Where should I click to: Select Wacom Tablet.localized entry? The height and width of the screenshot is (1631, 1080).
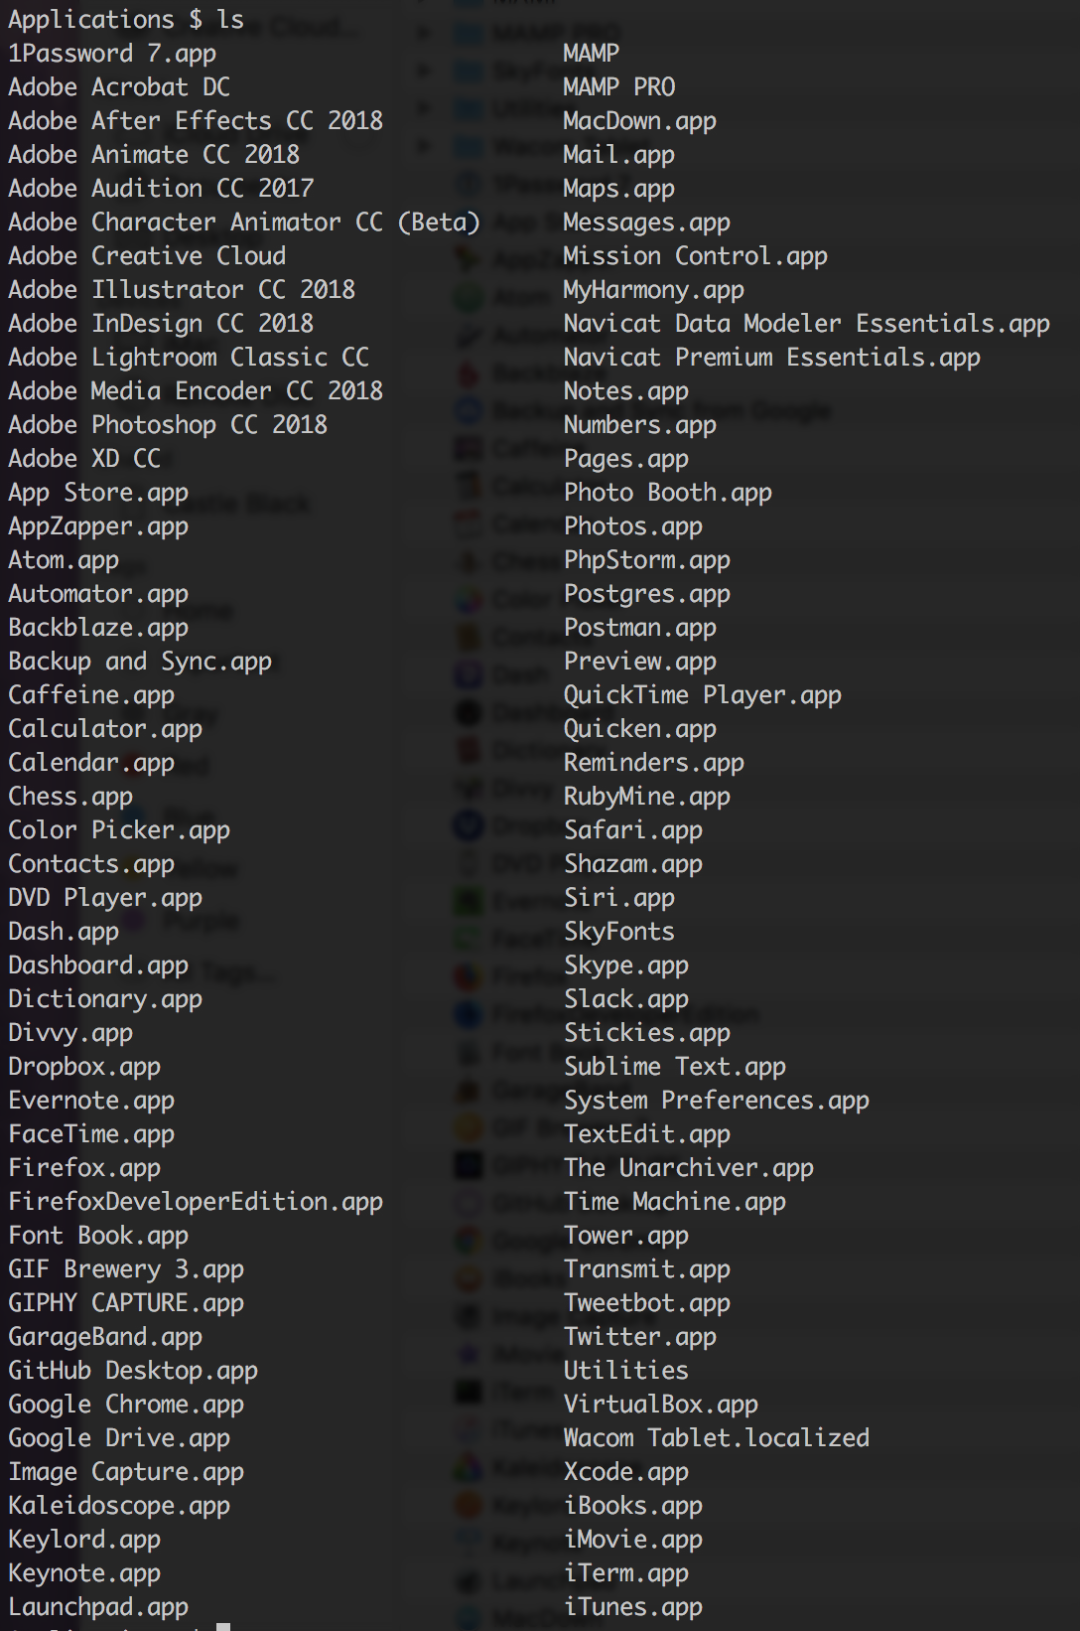click(x=717, y=1438)
